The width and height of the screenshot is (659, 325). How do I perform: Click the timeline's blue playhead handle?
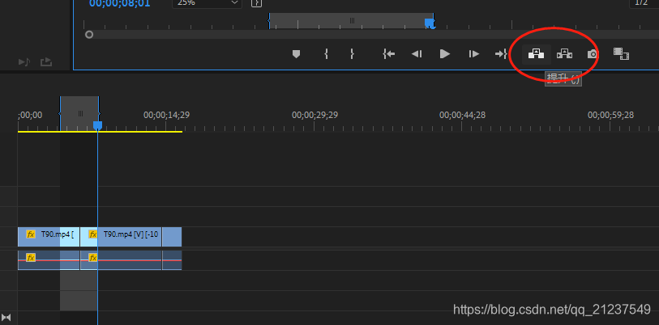(97, 125)
